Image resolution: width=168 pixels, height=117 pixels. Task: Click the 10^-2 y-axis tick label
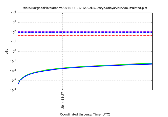point(13,71)
